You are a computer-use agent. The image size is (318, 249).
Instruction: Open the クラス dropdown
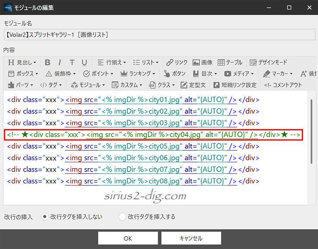tap(162, 85)
